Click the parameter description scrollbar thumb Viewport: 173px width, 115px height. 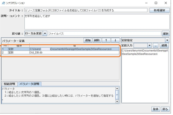[117, 95]
